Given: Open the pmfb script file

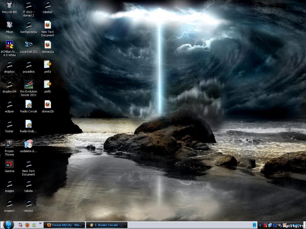Looking at the screenshot, I should point(48,87).
